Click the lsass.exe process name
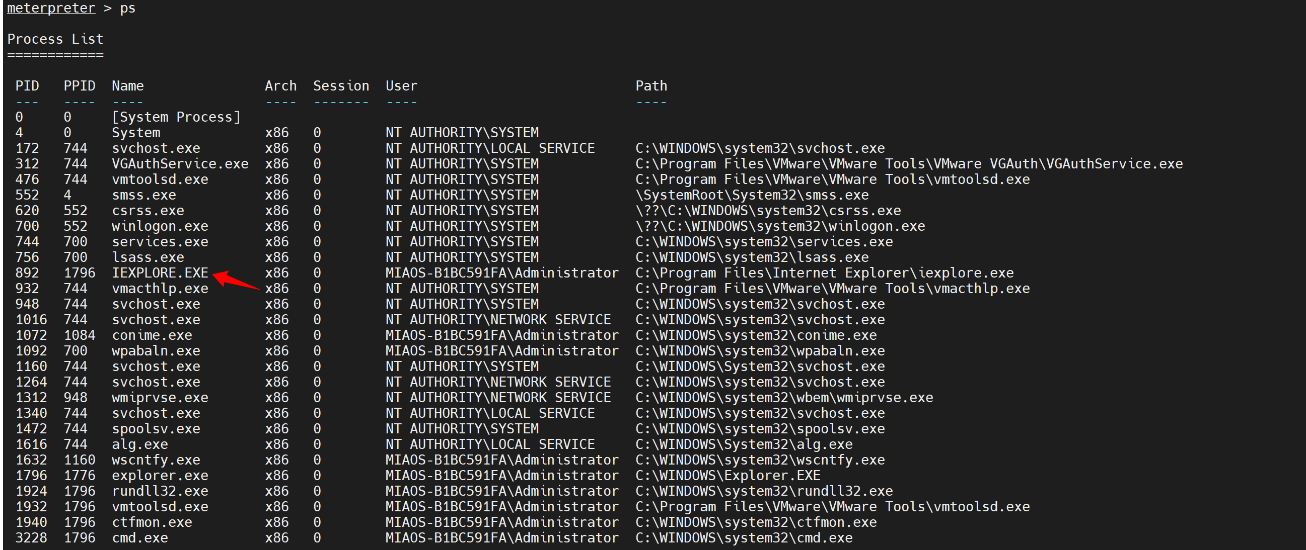 (148, 257)
